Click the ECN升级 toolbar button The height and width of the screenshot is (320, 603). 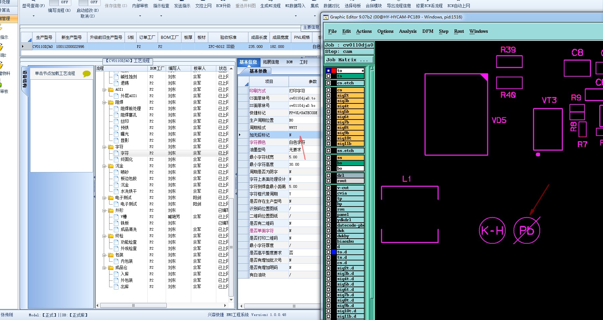223,6
